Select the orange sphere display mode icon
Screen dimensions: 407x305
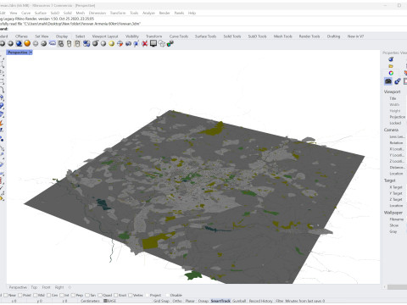(27, 43)
